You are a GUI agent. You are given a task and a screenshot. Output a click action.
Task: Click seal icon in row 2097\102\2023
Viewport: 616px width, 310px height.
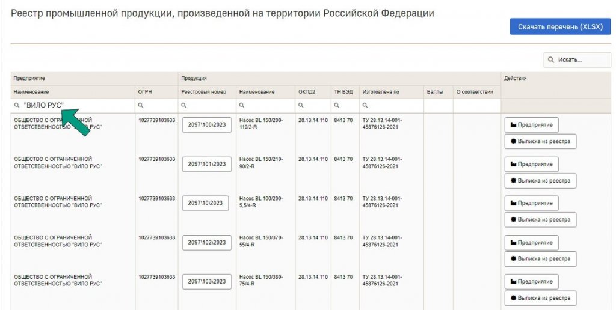pos(513,259)
